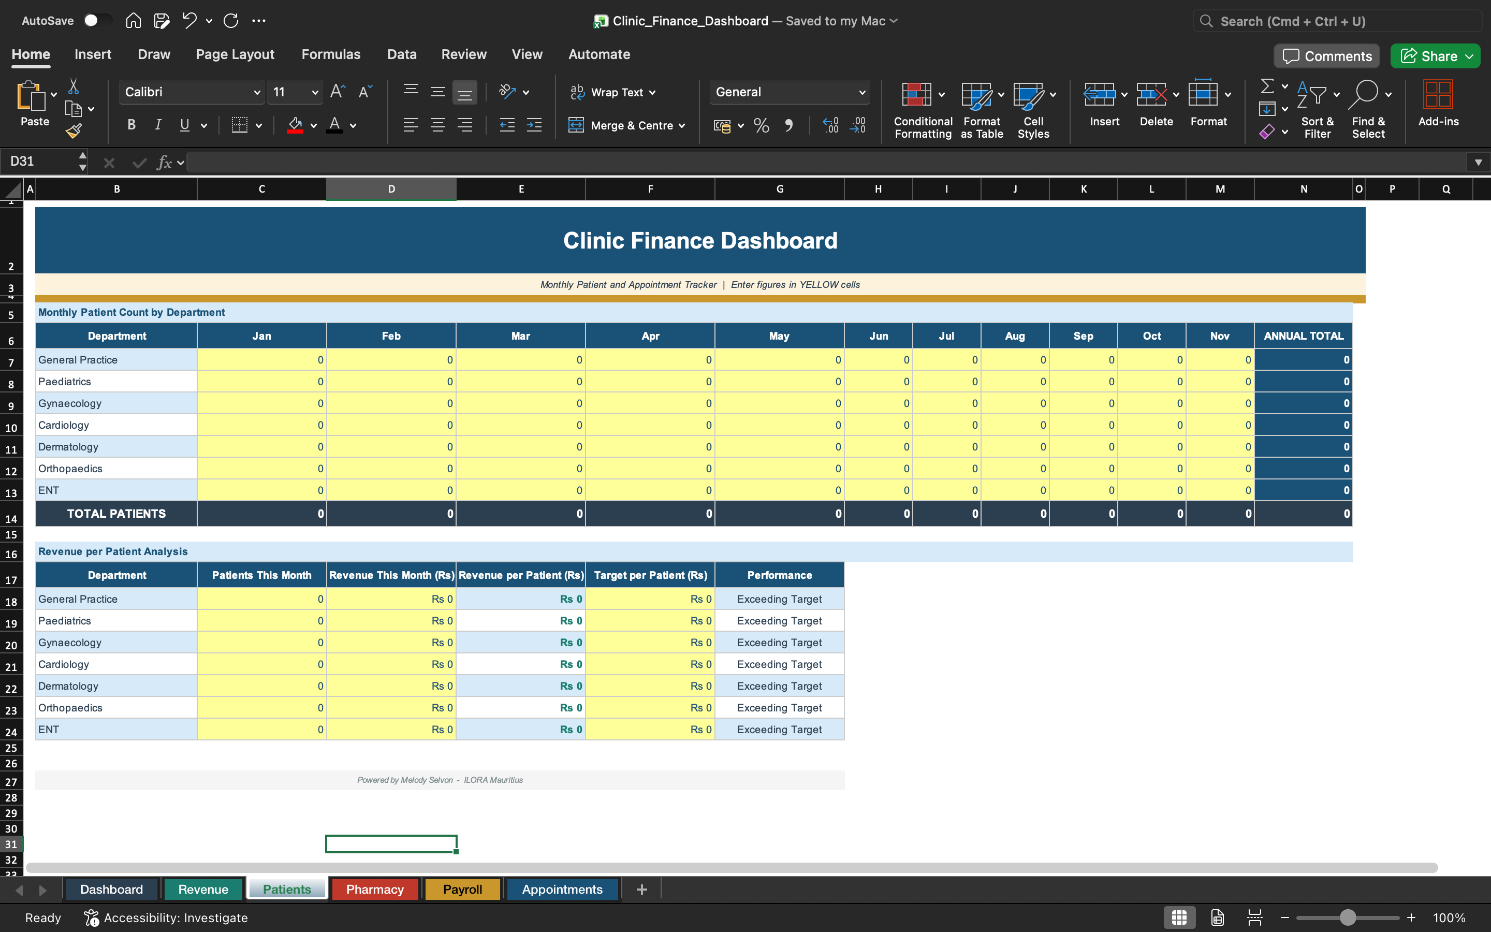Click the Clear eraser icon
Image resolution: width=1491 pixels, height=932 pixels.
pyautogui.click(x=1267, y=132)
